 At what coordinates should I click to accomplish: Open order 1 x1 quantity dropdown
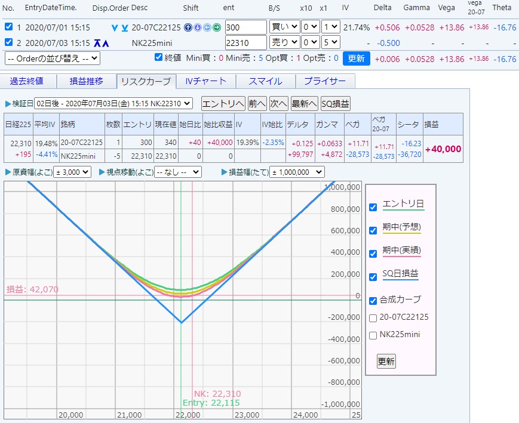(331, 27)
